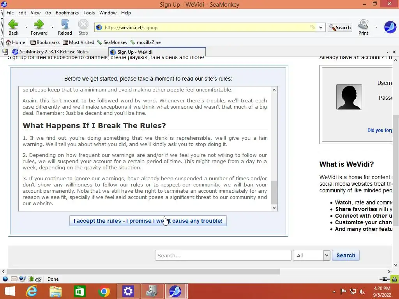Open the search category All dropdown
Viewport: 399px width, 299px height.
pyautogui.click(x=312, y=255)
